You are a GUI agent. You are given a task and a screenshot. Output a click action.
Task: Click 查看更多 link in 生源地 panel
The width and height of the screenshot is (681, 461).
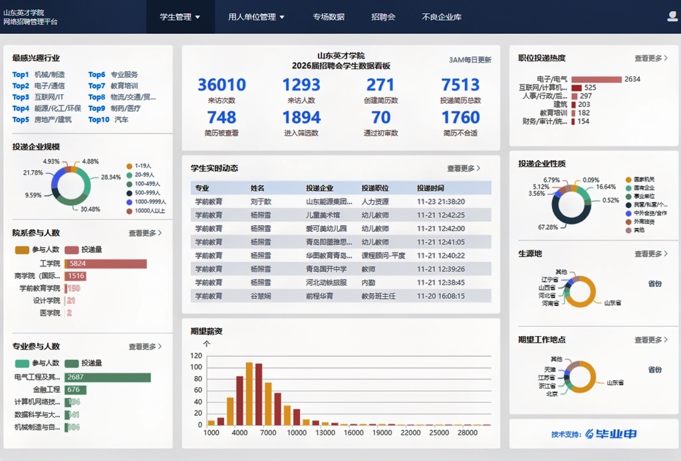click(651, 254)
